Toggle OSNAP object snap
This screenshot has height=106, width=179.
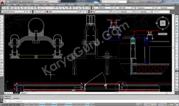[x=54, y=105]
